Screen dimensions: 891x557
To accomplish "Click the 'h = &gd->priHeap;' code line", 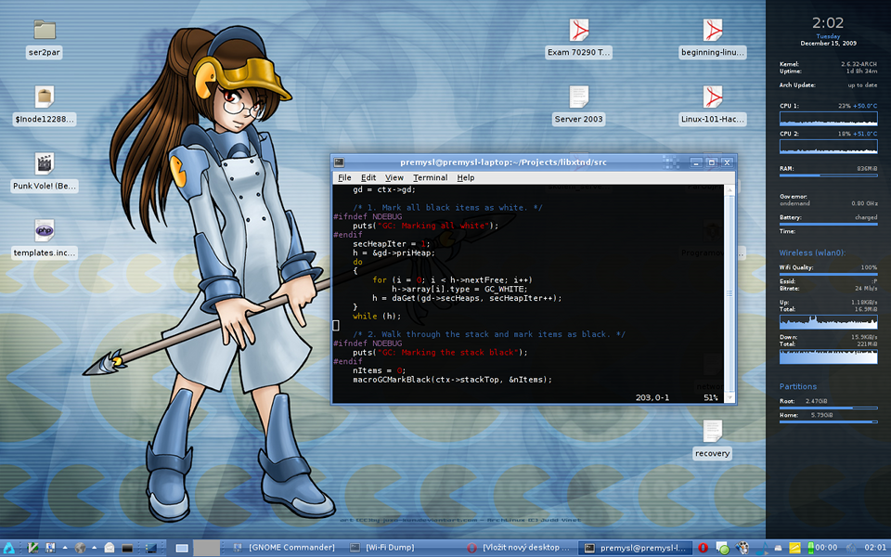I will [x=394, y=253].
